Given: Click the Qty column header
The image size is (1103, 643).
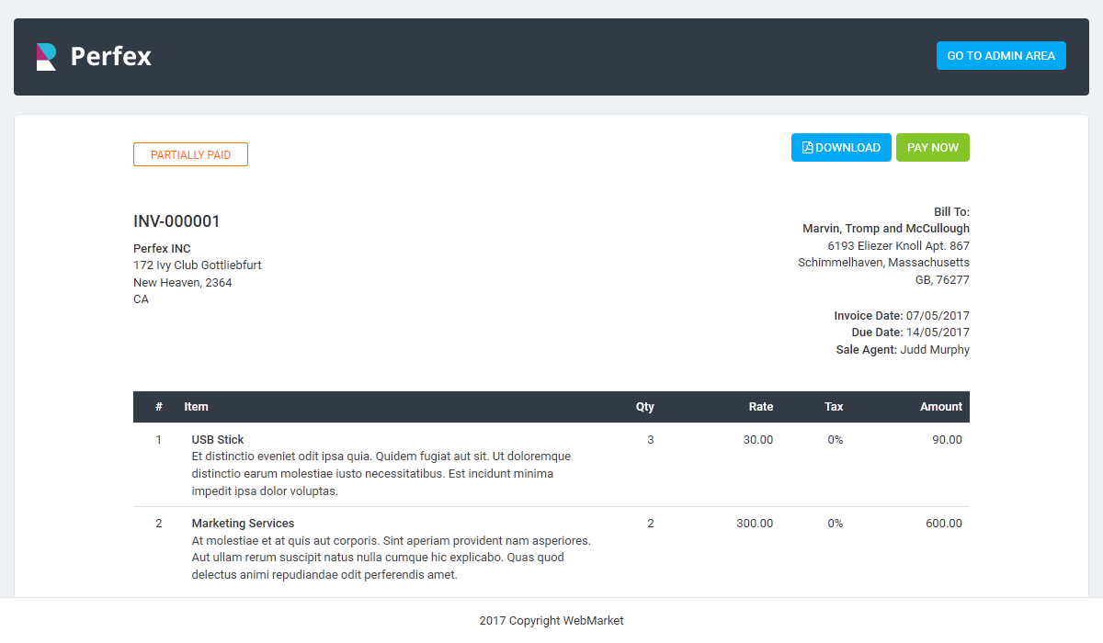Looking at the screenshot, I should (x=644, y=407).
